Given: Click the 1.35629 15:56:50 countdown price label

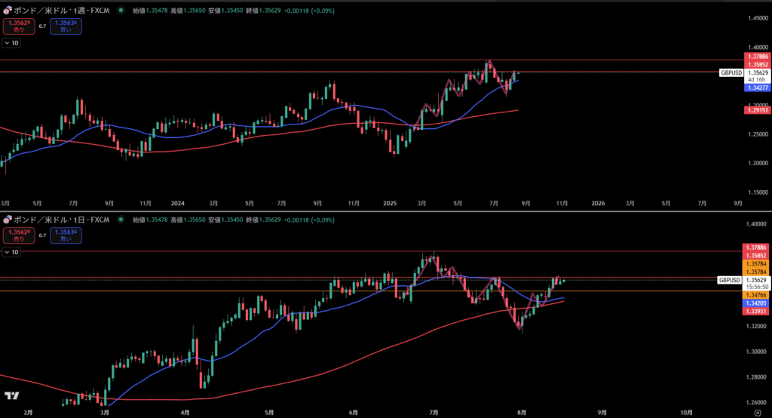Looking at the screenshot, I should pyautogui.click(x=755, y=284).
